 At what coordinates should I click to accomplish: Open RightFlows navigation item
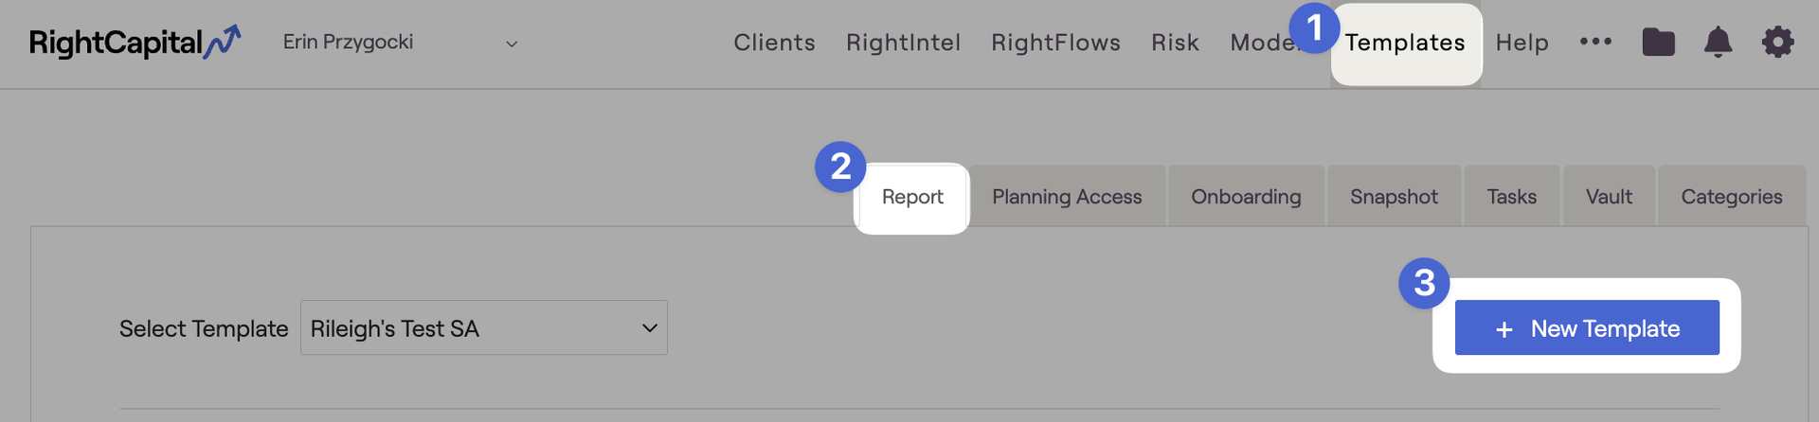1055,43
